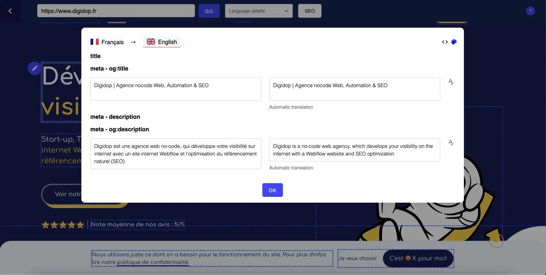Click the translate icon beside the title translation
546x275 pixels.
(x=451, y=82)
